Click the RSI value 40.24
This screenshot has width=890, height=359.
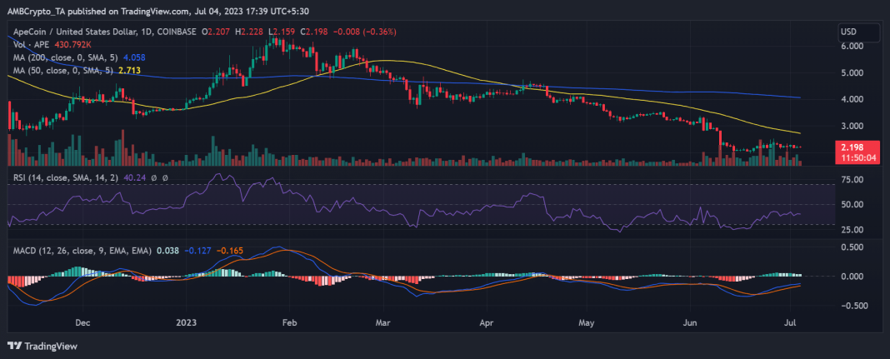130,177
